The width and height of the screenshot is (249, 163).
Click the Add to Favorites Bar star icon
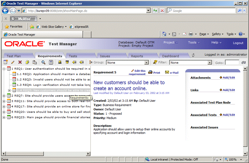click(x=32, y=27)
